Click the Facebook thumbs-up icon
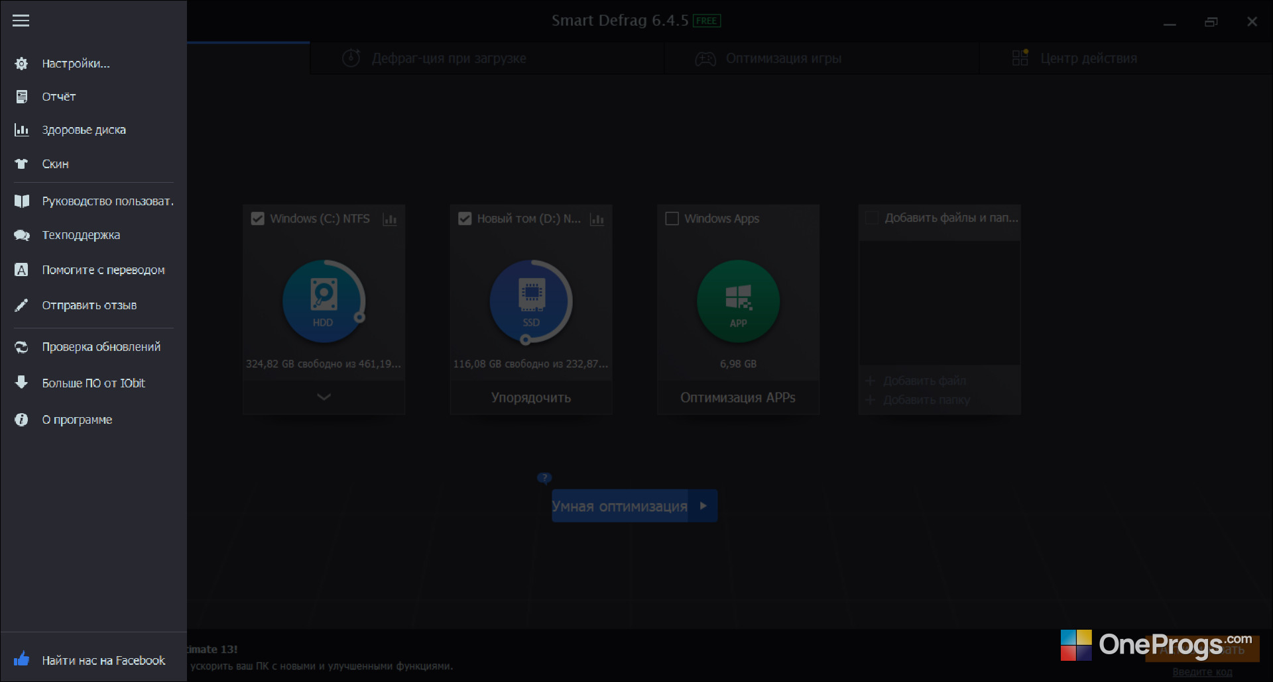1273x682 pixels. point(21,659)
